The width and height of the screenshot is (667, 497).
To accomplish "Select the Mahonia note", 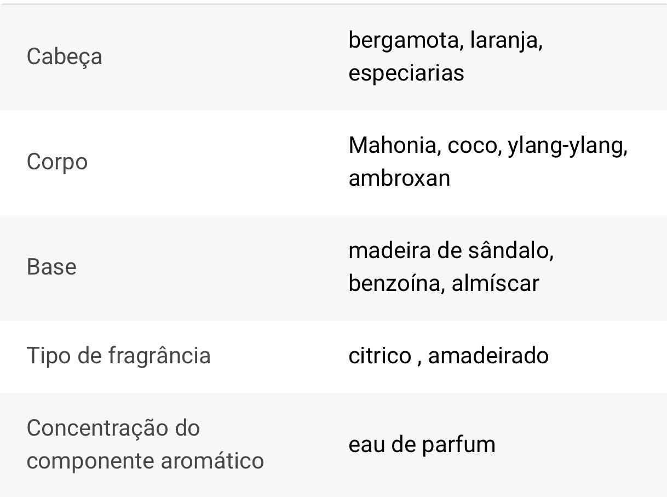I will coord(393,145).
